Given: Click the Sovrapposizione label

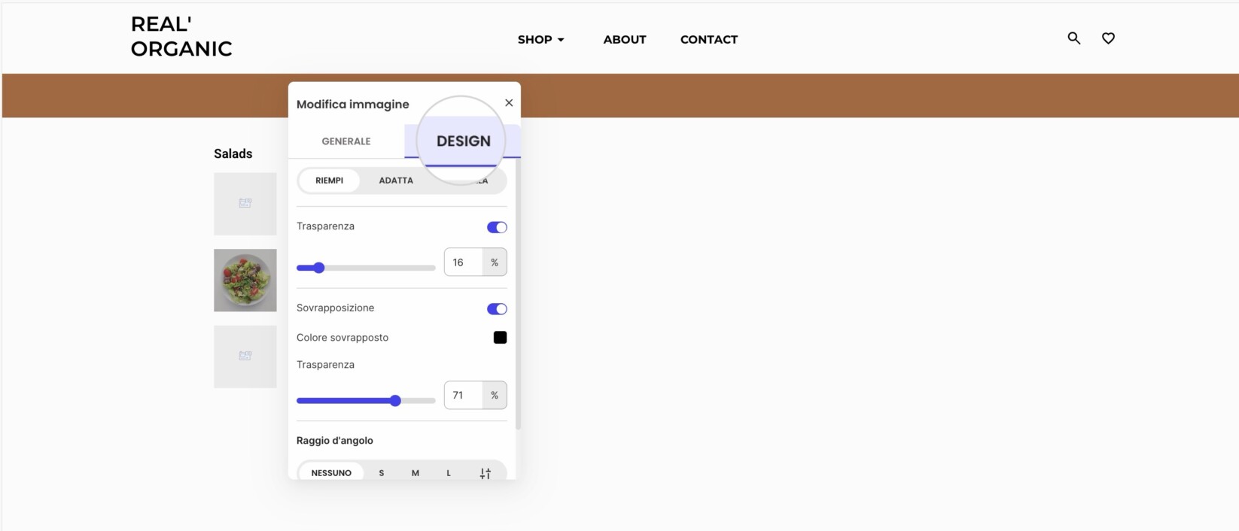Looking at the screenshot, I should 335,308.
